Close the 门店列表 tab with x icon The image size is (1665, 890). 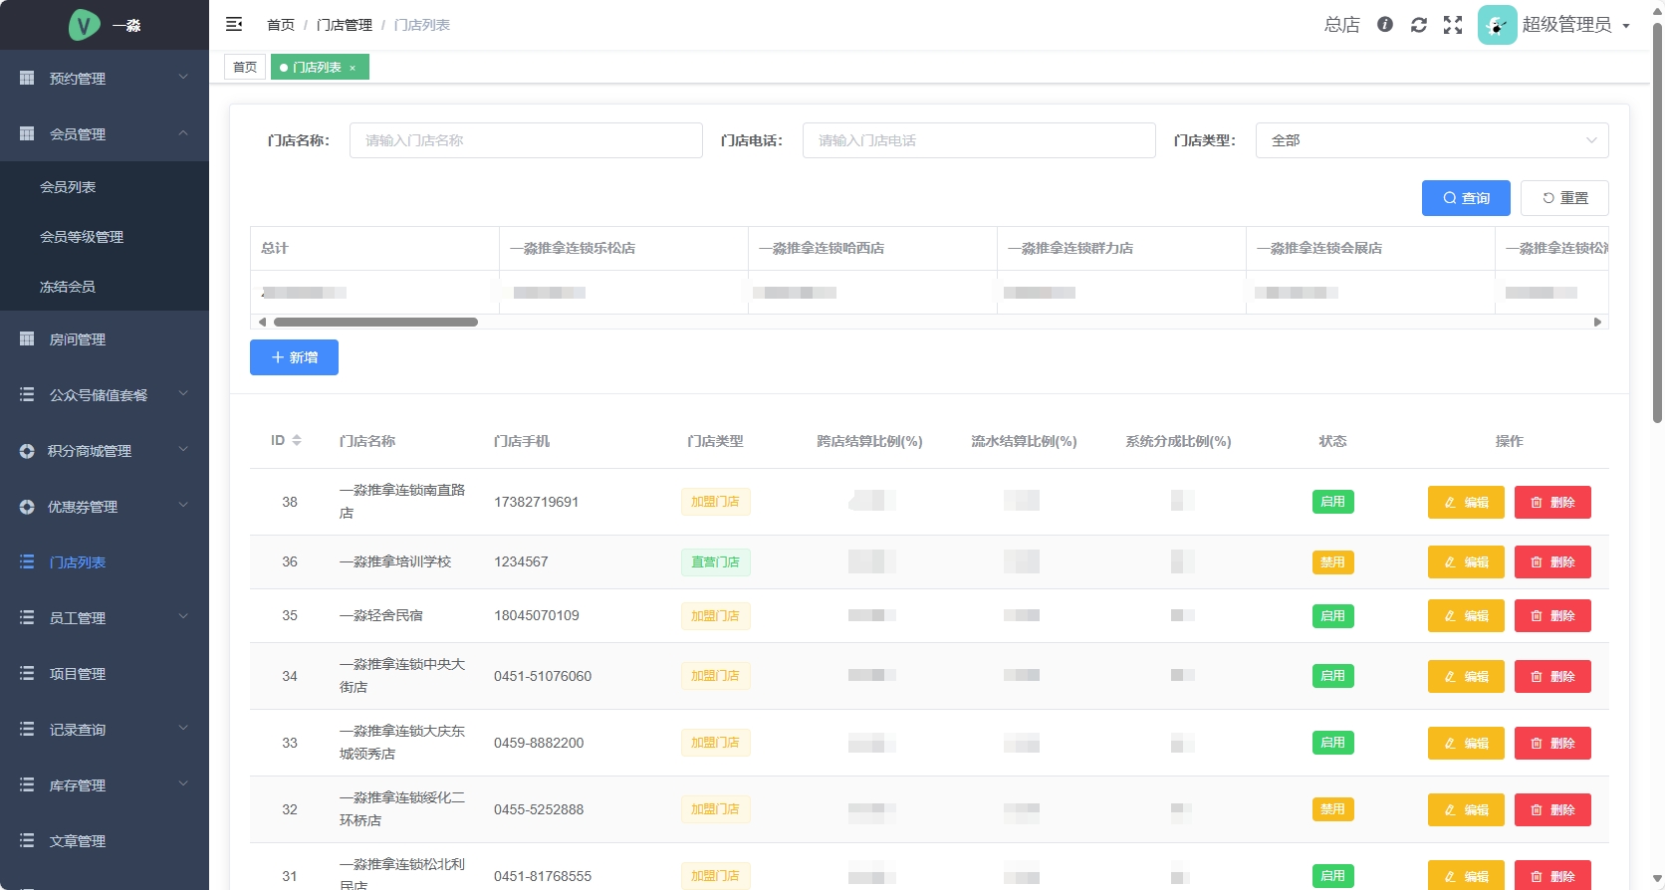[x=353, y=68]
